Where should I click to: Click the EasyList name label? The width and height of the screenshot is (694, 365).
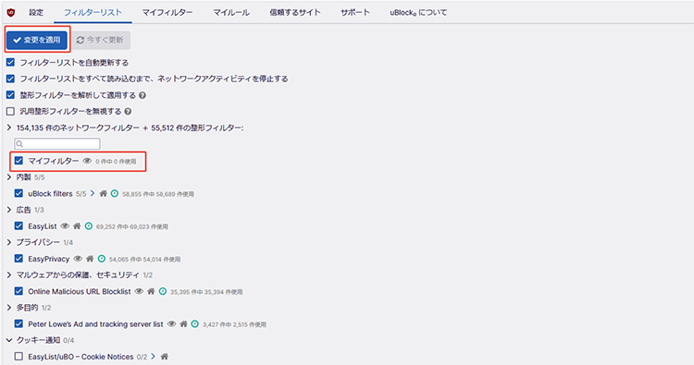(x=43, y=226)
